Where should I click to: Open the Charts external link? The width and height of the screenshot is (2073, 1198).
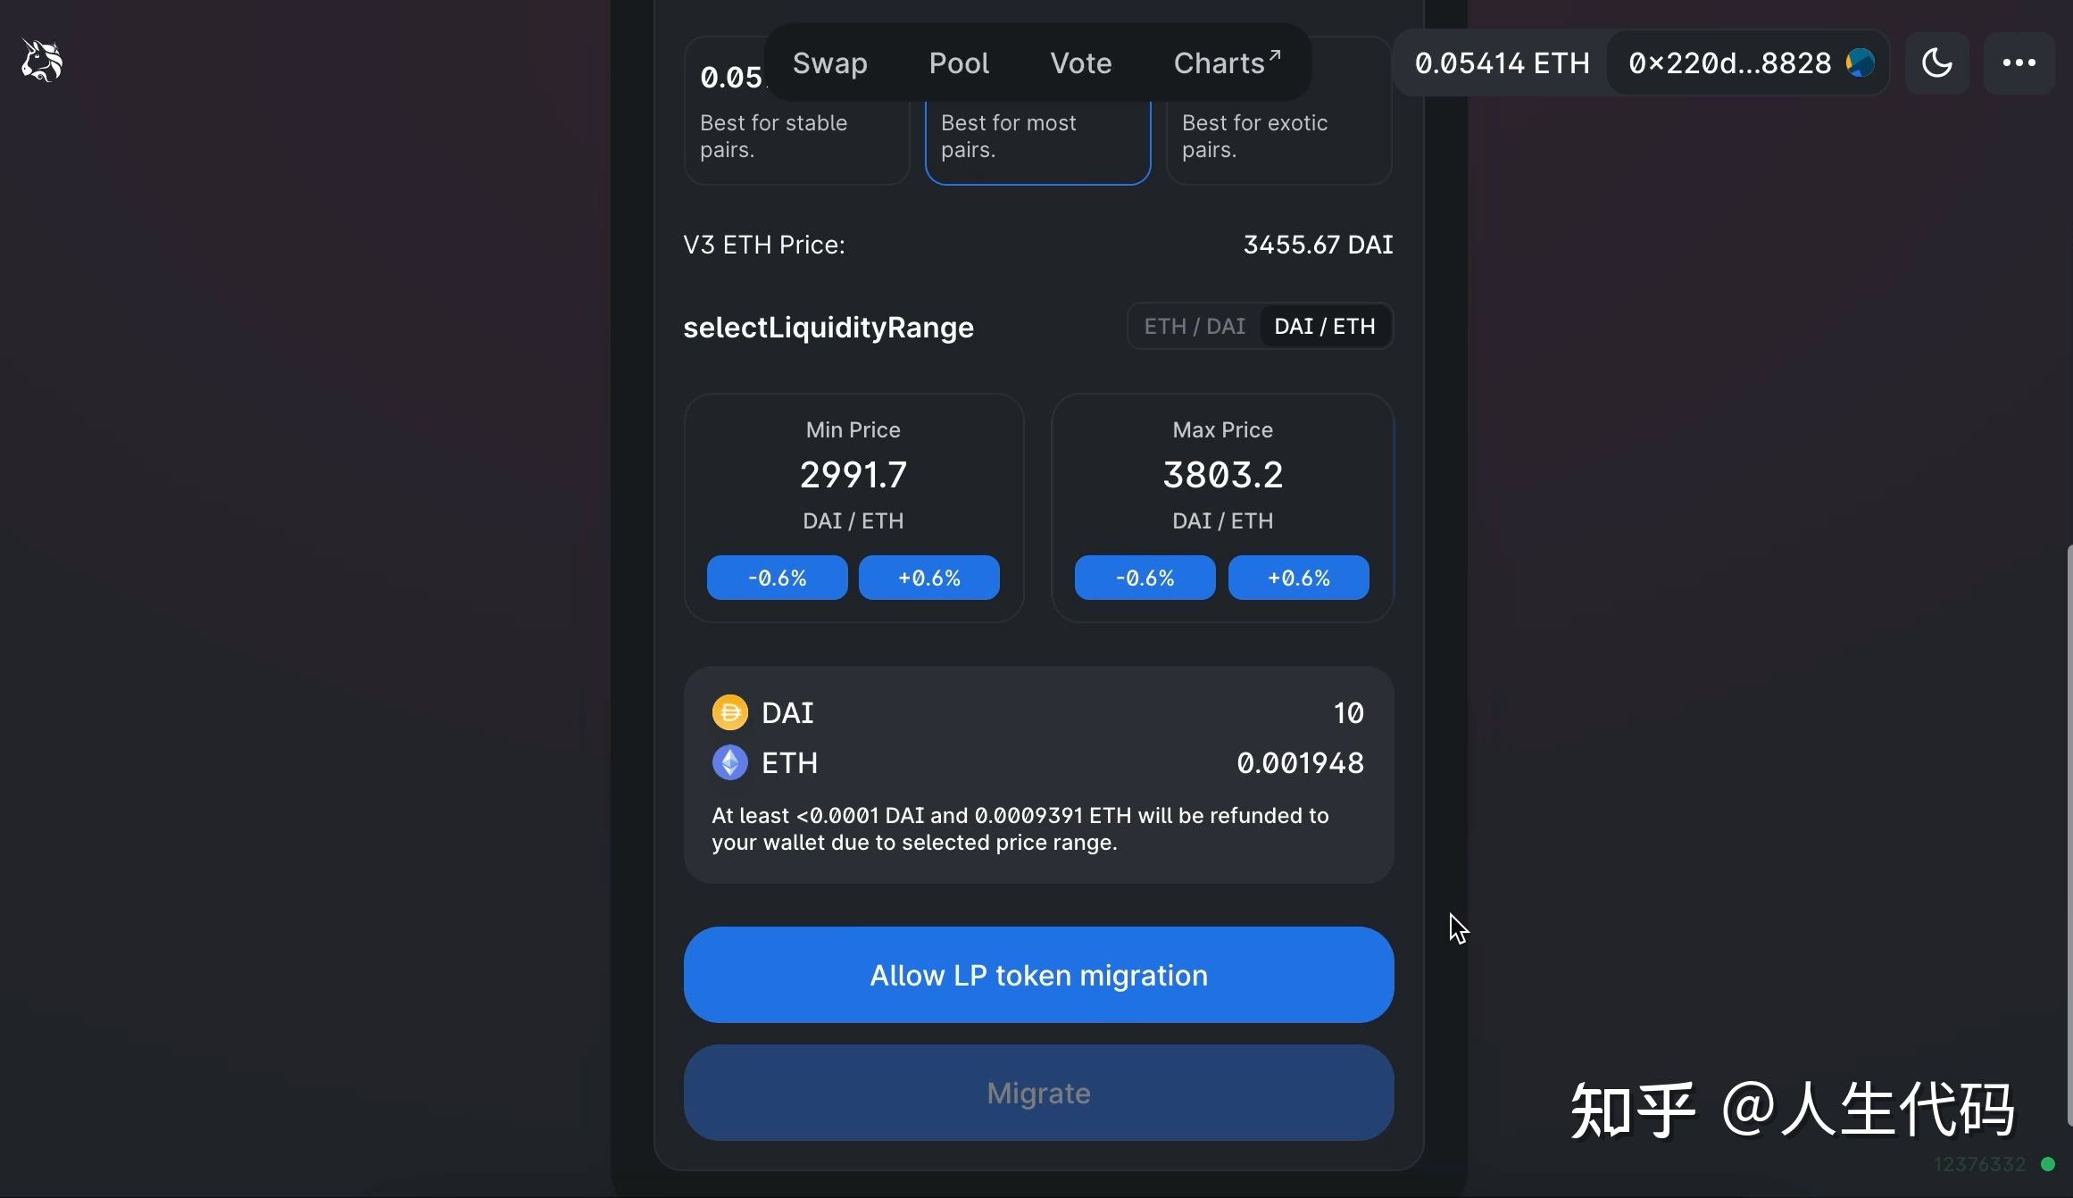(1223, 62)
